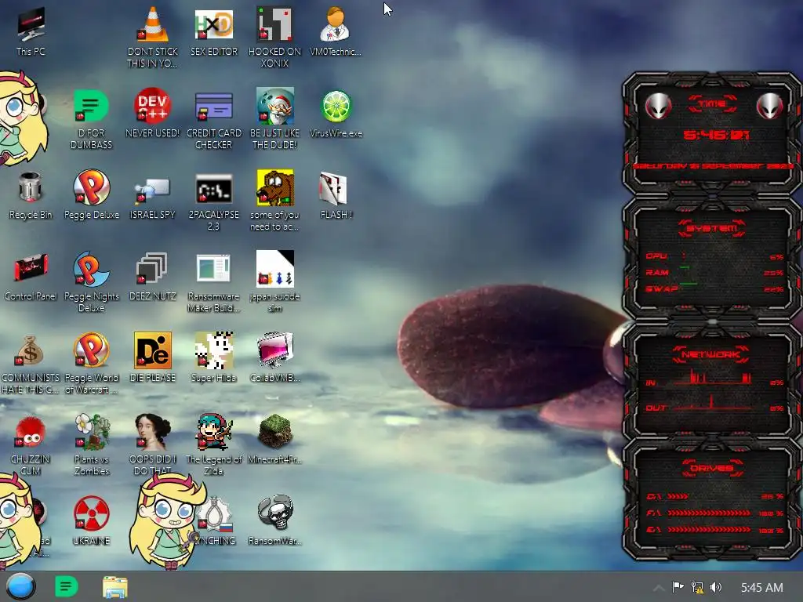Select the 'DIE PLEASE' De icon
This screenshot has width=803, height=602.
[x=153, y=357]
